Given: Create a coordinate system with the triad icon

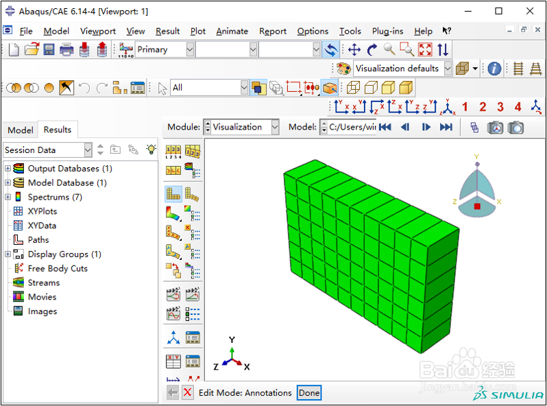Looking at the screenshot, I should pos(173,338).
